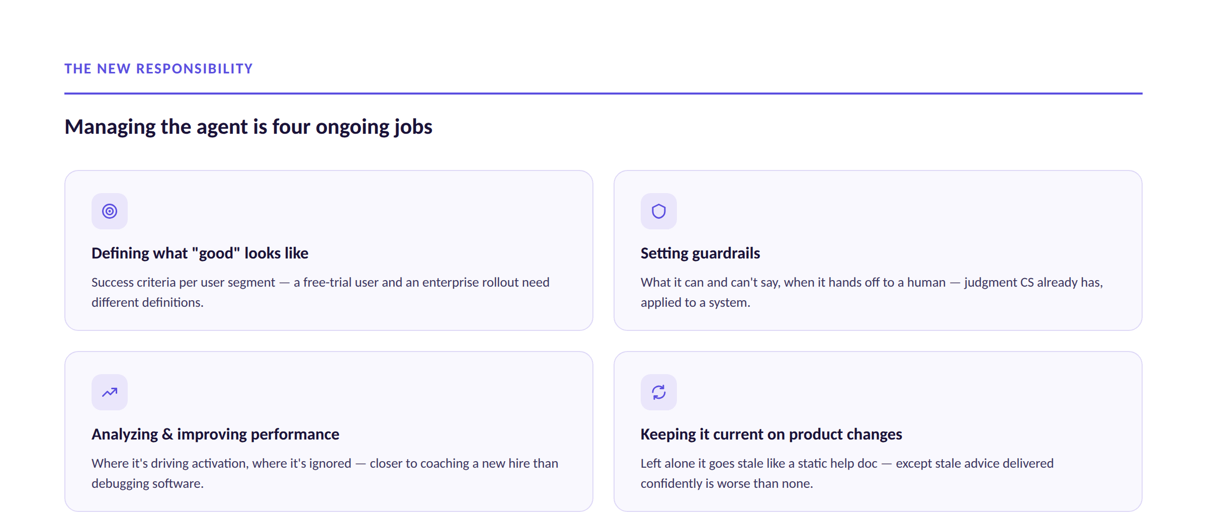Screen dimensions: 1207x523
Task: Click the success criteria description text
Action: pyautogui.click(x=320, y=292)
